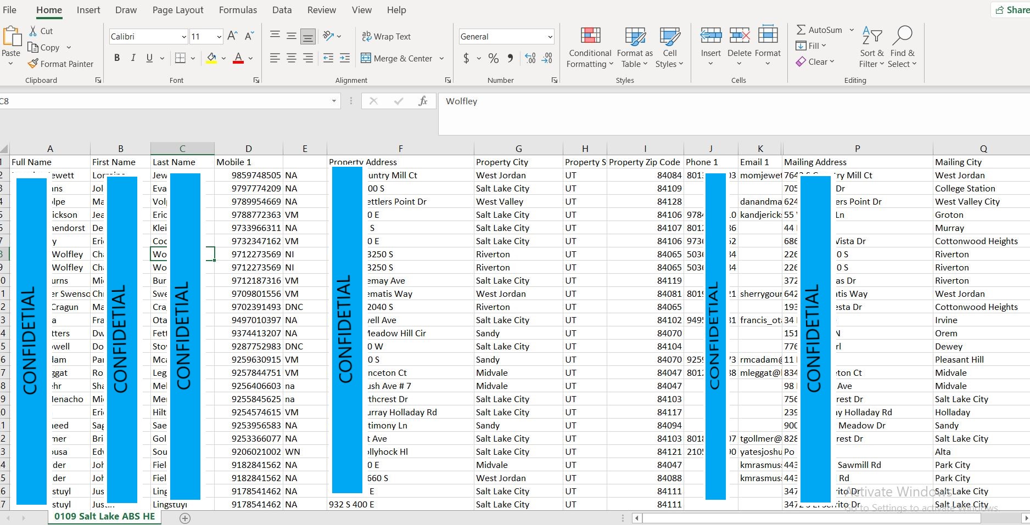The width and height of the screenshot is (1030, 525).
Task: Select the 0109 Salt Lake ABS HE sheet tab
Action: click(104, 516)
